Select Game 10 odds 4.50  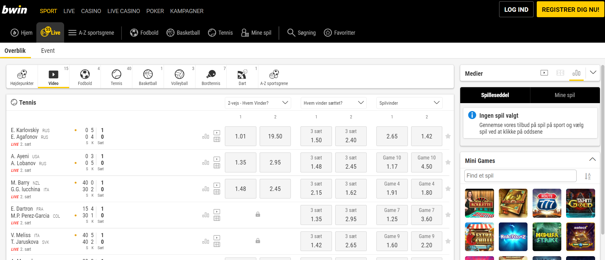point(427,162)
